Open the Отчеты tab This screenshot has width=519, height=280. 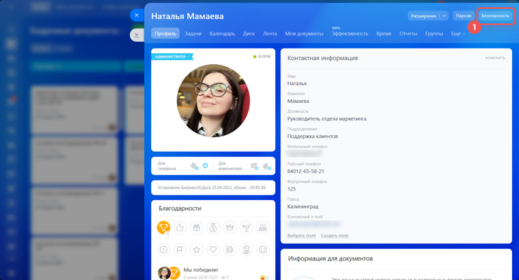408,34
